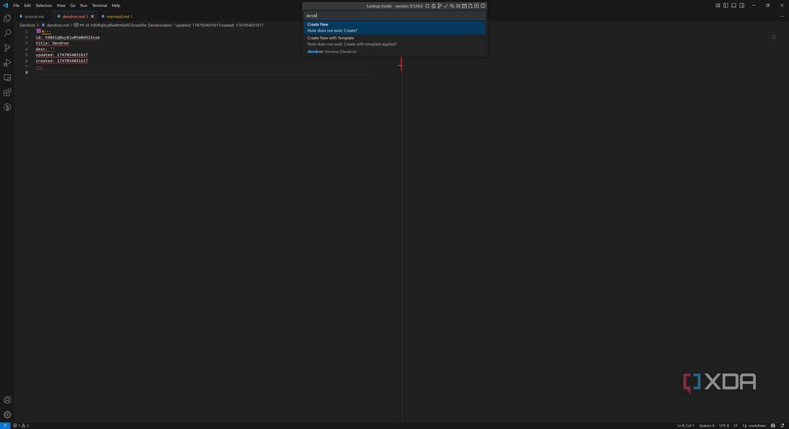Change end of line sequence LF
789x429 pixels.
click(735, 425)
